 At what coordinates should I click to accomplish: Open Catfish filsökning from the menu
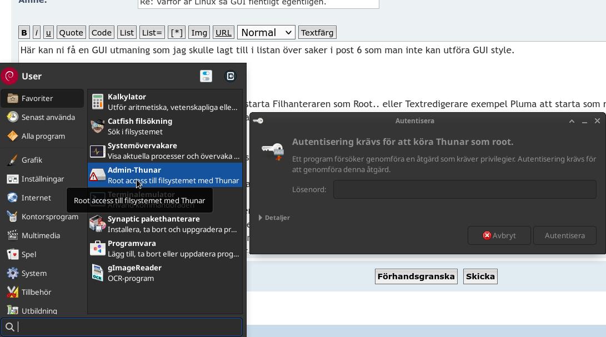[97, 126]
